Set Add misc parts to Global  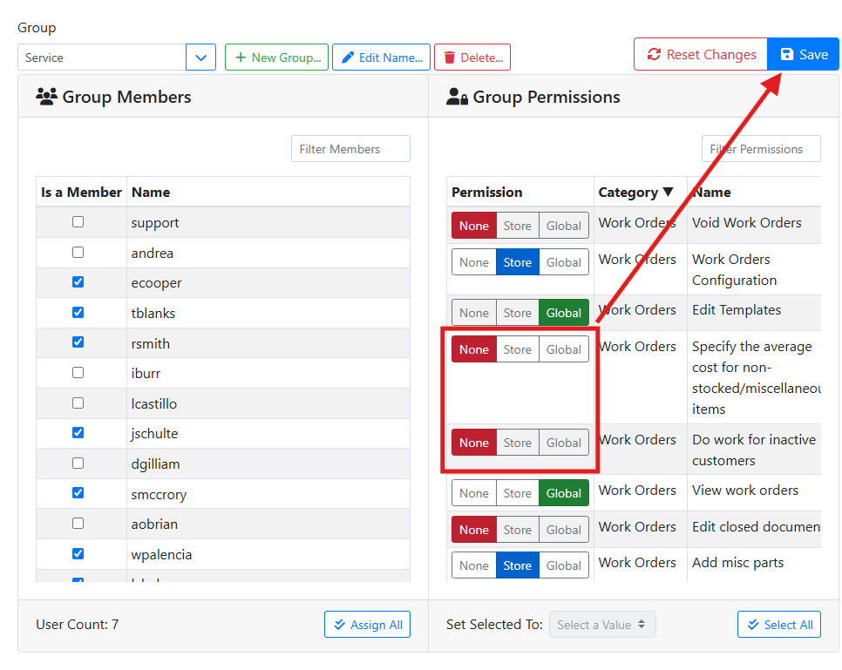click(563, 565)
